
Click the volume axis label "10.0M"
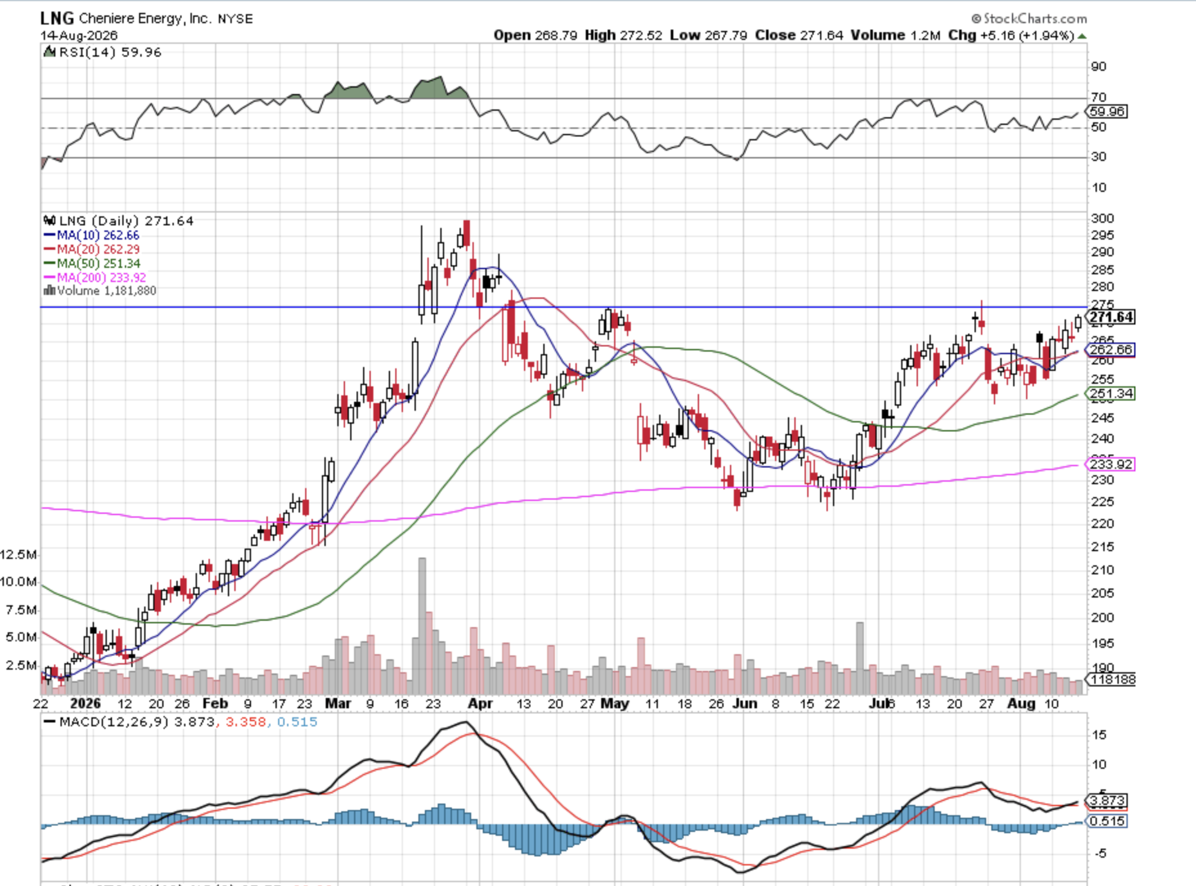coord(18,581)
